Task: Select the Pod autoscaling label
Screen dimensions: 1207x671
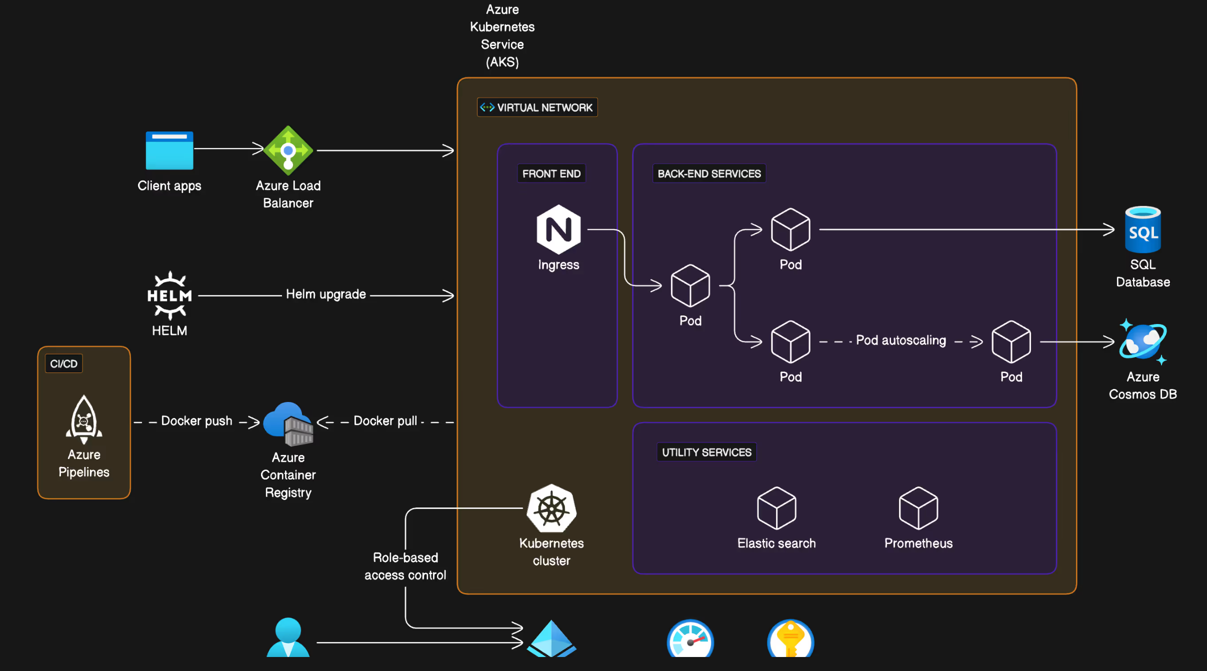Action: tap(901, 340)
